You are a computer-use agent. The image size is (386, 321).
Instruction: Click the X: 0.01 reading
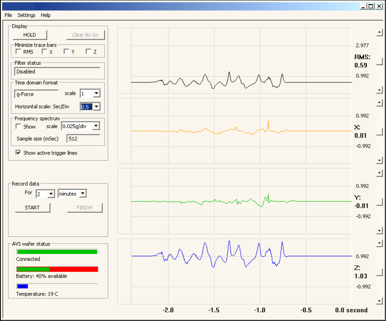tap(361, 131)
